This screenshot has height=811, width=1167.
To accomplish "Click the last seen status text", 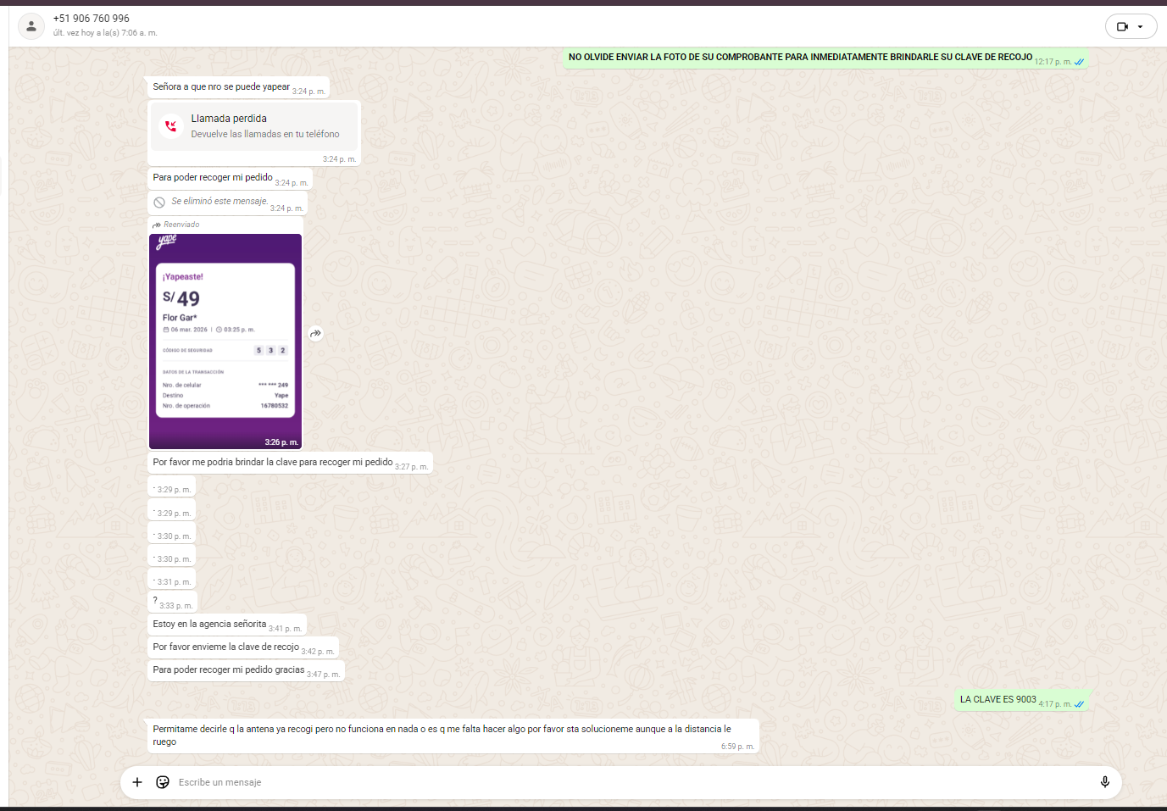I will pyautogui.click(x=105, y=33).
